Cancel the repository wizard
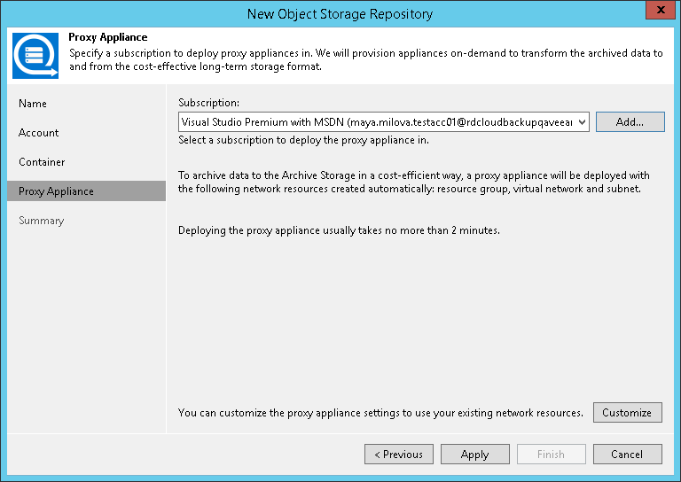 click(627, 455)
